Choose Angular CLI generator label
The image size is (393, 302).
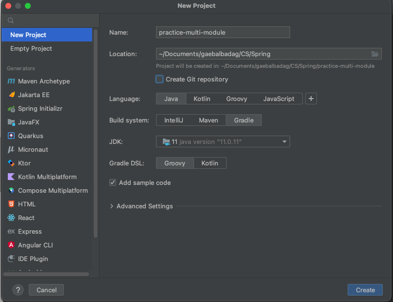point(35,245)
